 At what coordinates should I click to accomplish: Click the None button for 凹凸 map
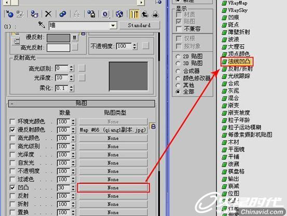(x=113, y=188)
